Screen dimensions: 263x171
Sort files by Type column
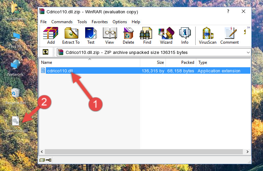point(223,62)
